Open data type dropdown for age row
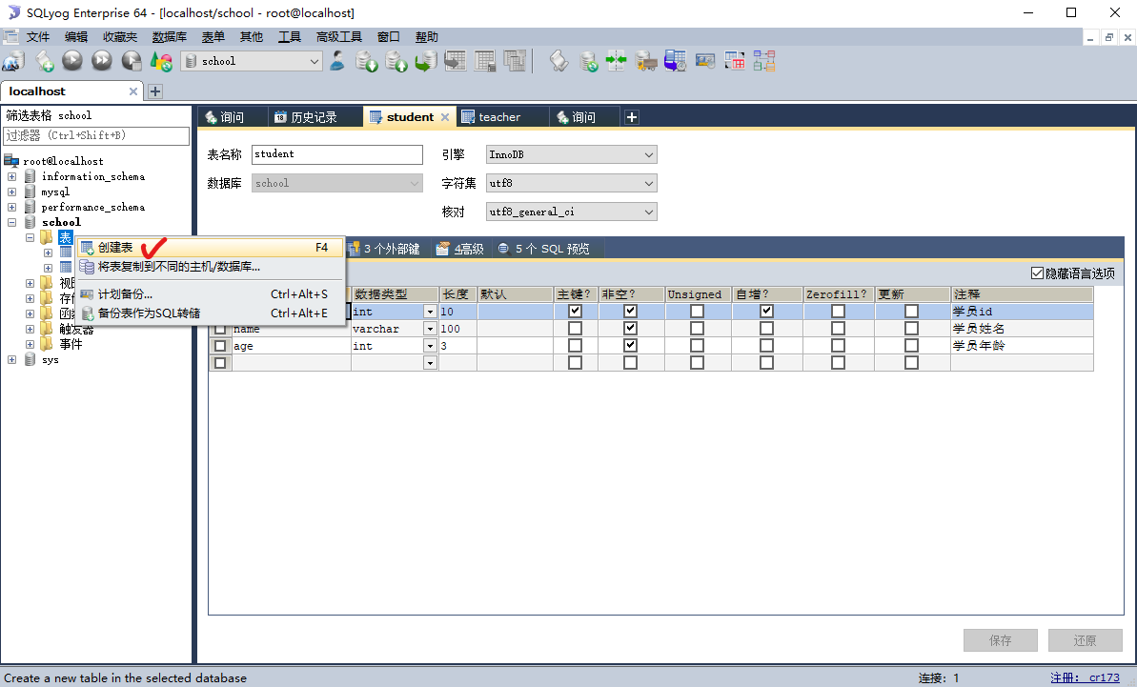 click(430, 346)
